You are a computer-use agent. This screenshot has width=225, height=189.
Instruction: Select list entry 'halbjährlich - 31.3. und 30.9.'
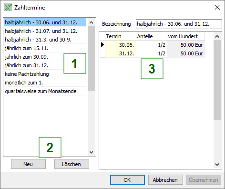pos(45,40)
